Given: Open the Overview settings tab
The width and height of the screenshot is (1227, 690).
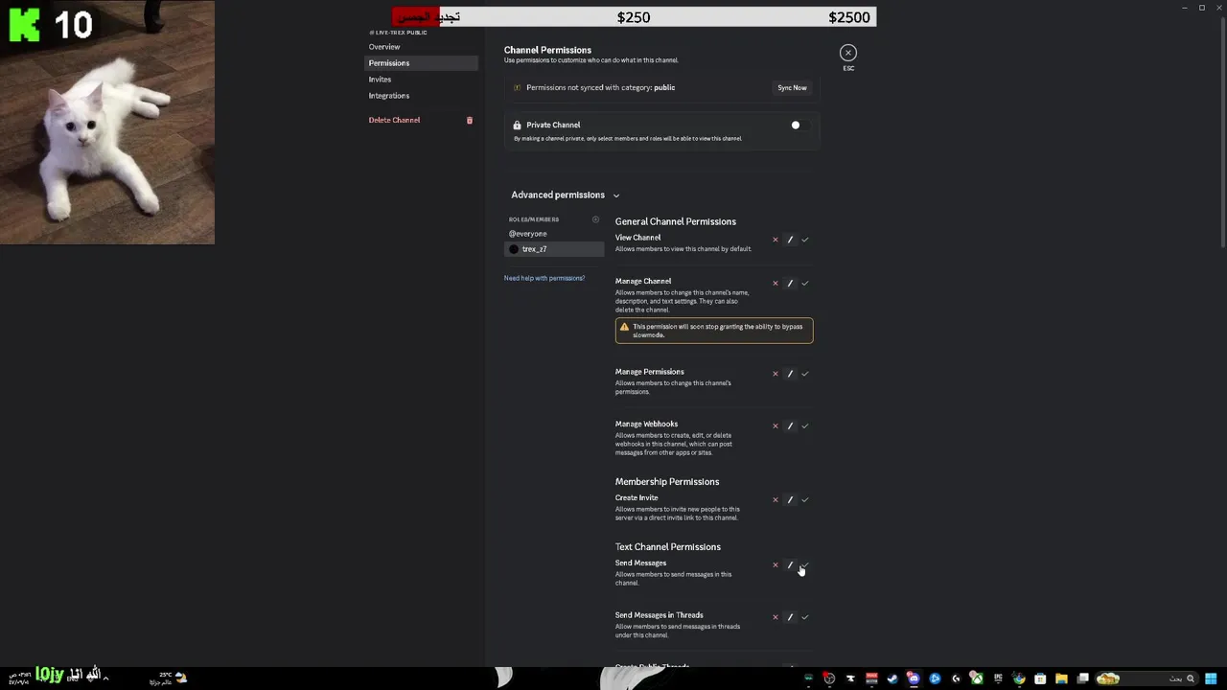Looking at the screenshot, I should [422, 47].
